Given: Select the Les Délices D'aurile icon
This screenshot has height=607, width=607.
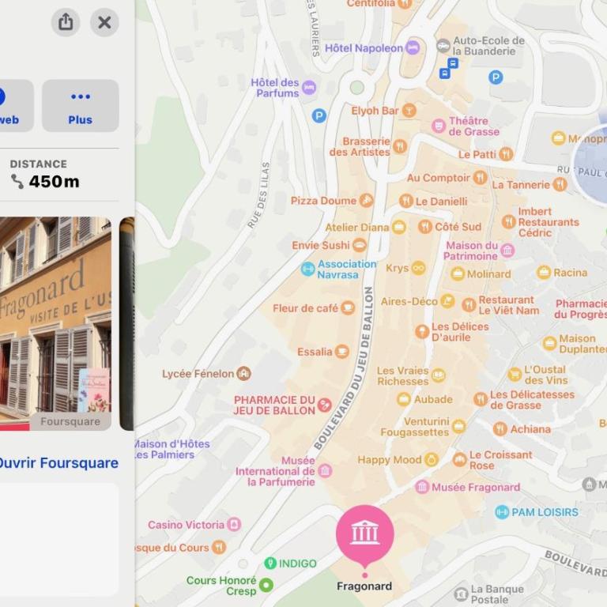Looking at the screenshot, I should coord(422,332).
